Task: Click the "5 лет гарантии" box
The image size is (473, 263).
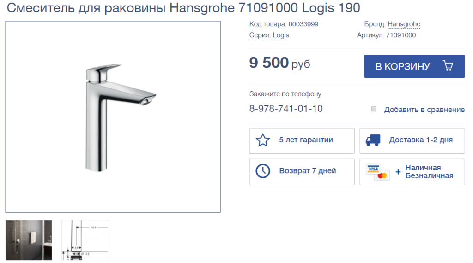Action: click(x=302, y=140)
